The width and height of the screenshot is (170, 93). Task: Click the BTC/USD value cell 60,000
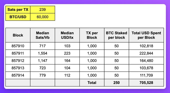tap(42, 17)
